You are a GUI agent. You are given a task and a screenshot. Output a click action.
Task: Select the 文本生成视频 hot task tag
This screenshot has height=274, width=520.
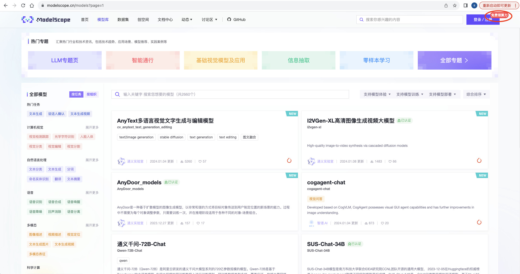click(x=80, y=114)
